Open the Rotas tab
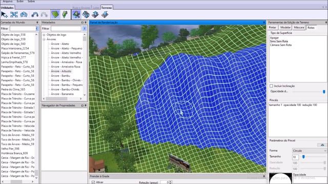328x184 pixels. click(311, 28)
